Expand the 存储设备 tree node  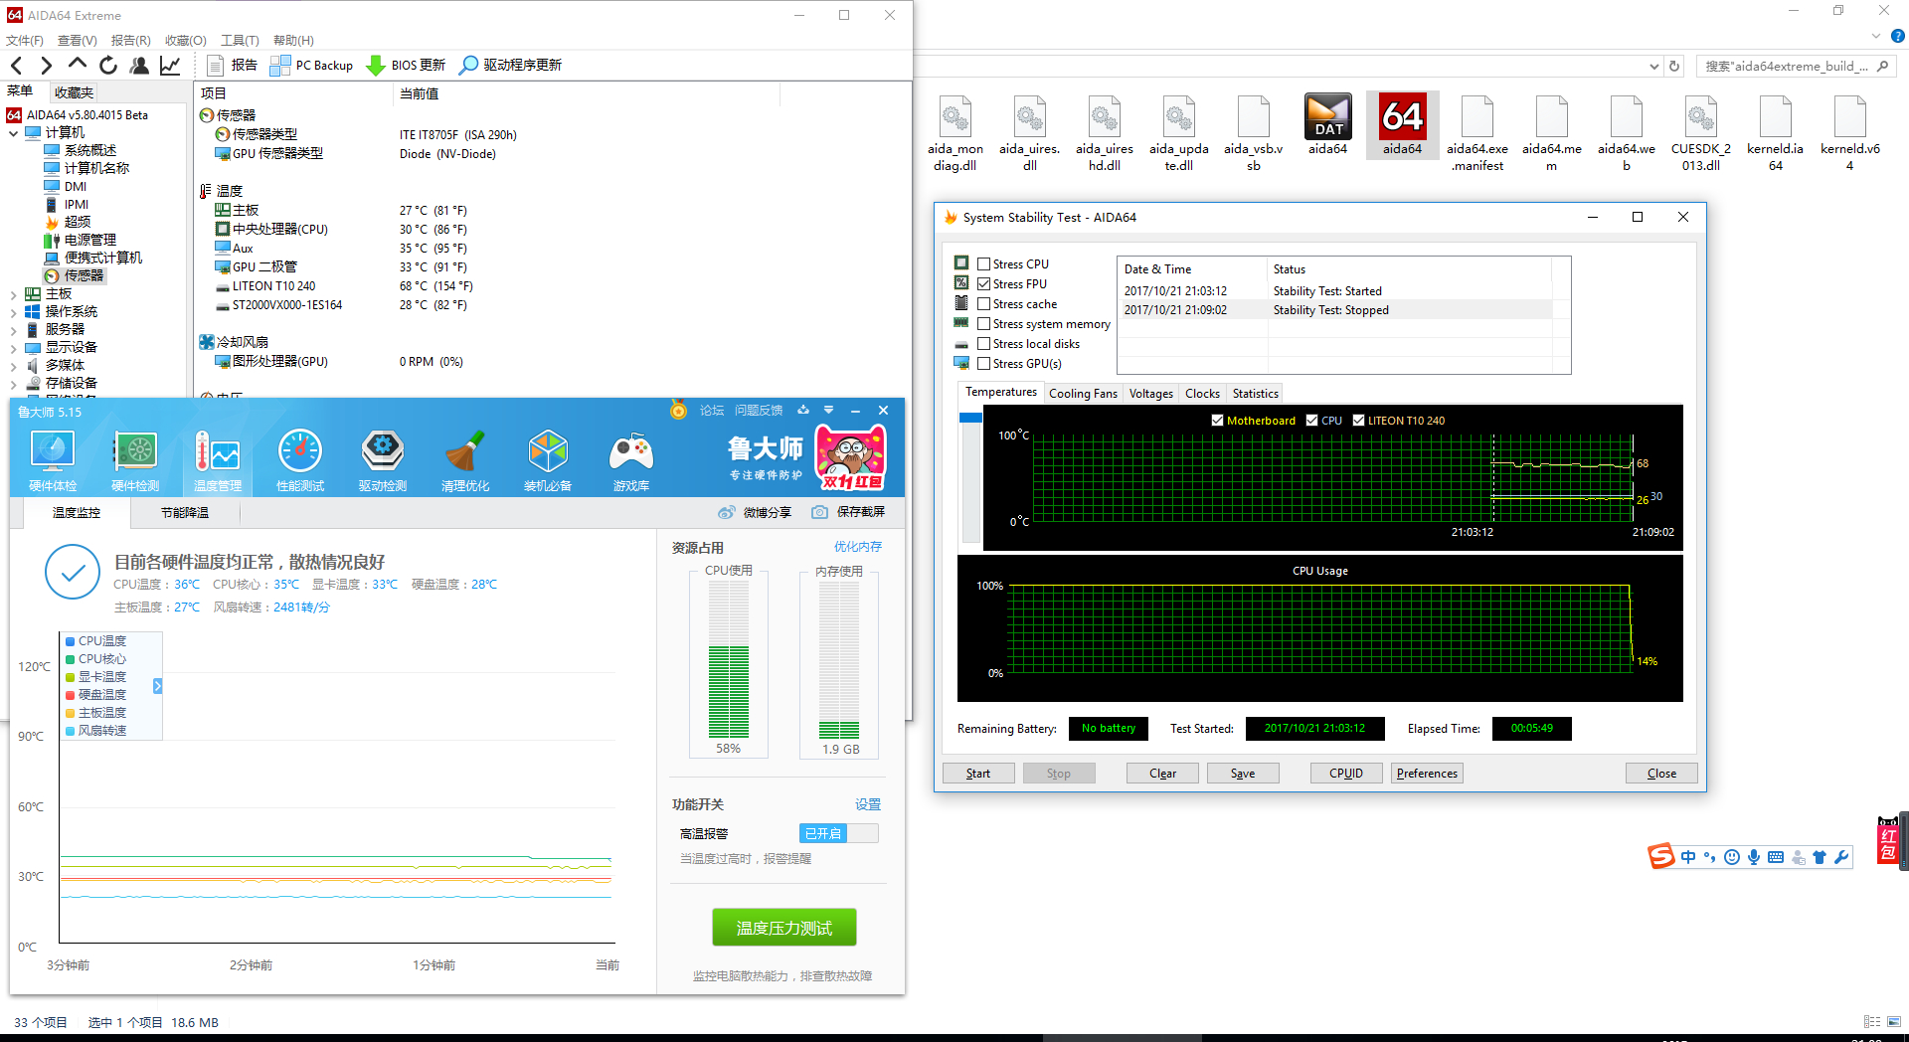[x=14, y=384]
